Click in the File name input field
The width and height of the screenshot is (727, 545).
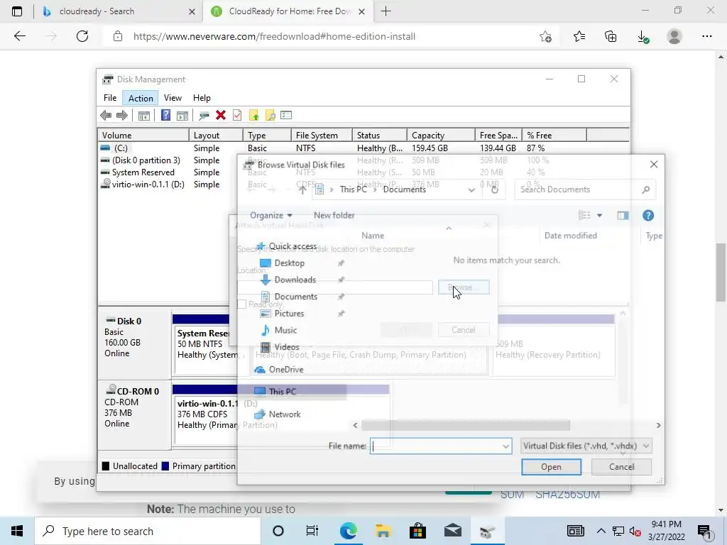(435, 446)
